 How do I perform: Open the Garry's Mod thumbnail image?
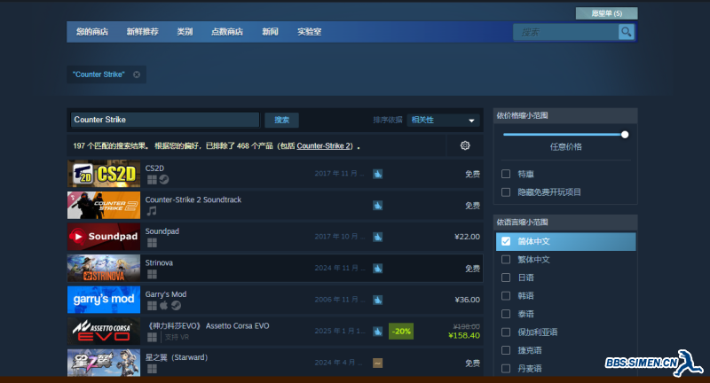pos(104,300)
